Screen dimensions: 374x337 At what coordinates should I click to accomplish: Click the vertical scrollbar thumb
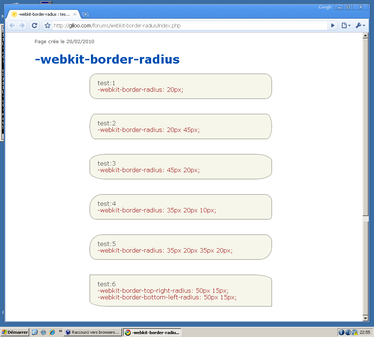tap(365, 127)
